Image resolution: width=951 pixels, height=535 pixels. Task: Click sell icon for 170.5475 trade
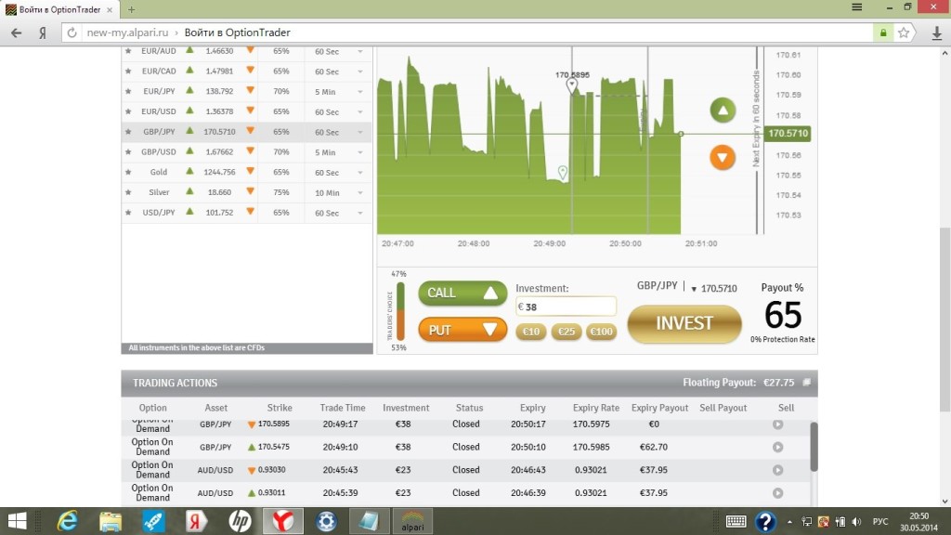[x=777, y=447]
